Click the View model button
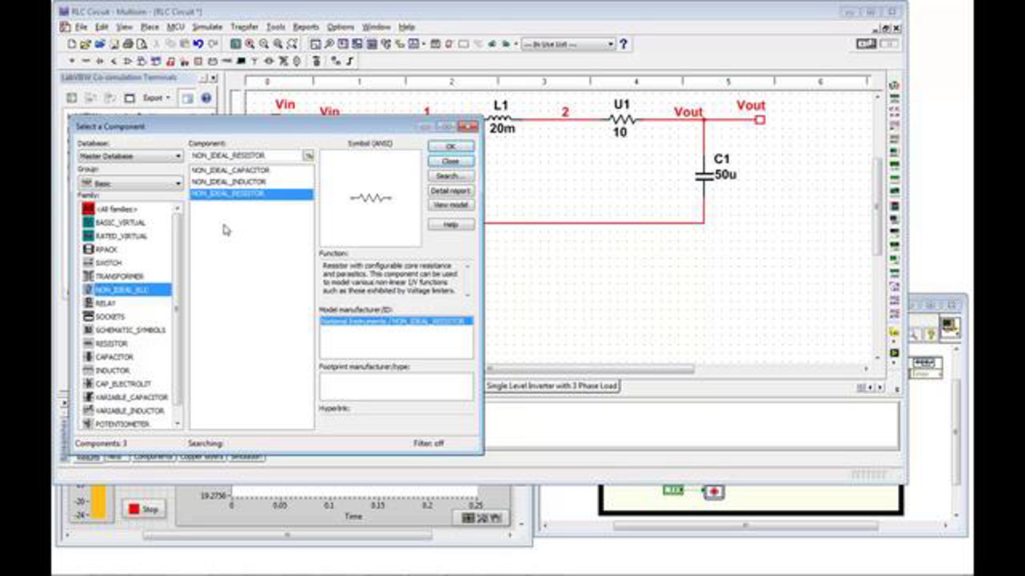The image size is (1025, 576). click(451, 205)
